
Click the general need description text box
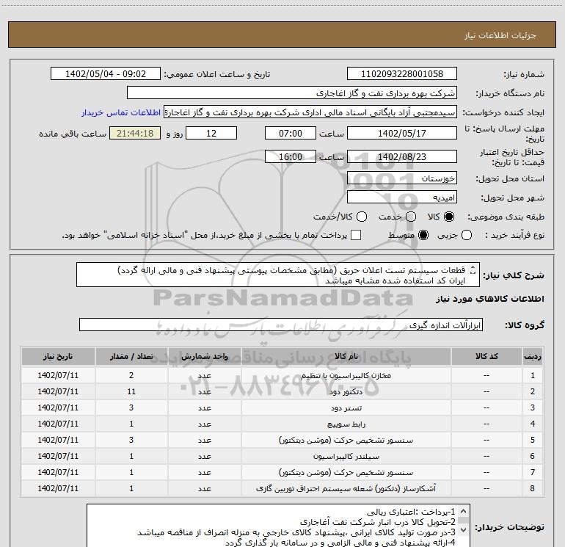(x=278, y=275)
